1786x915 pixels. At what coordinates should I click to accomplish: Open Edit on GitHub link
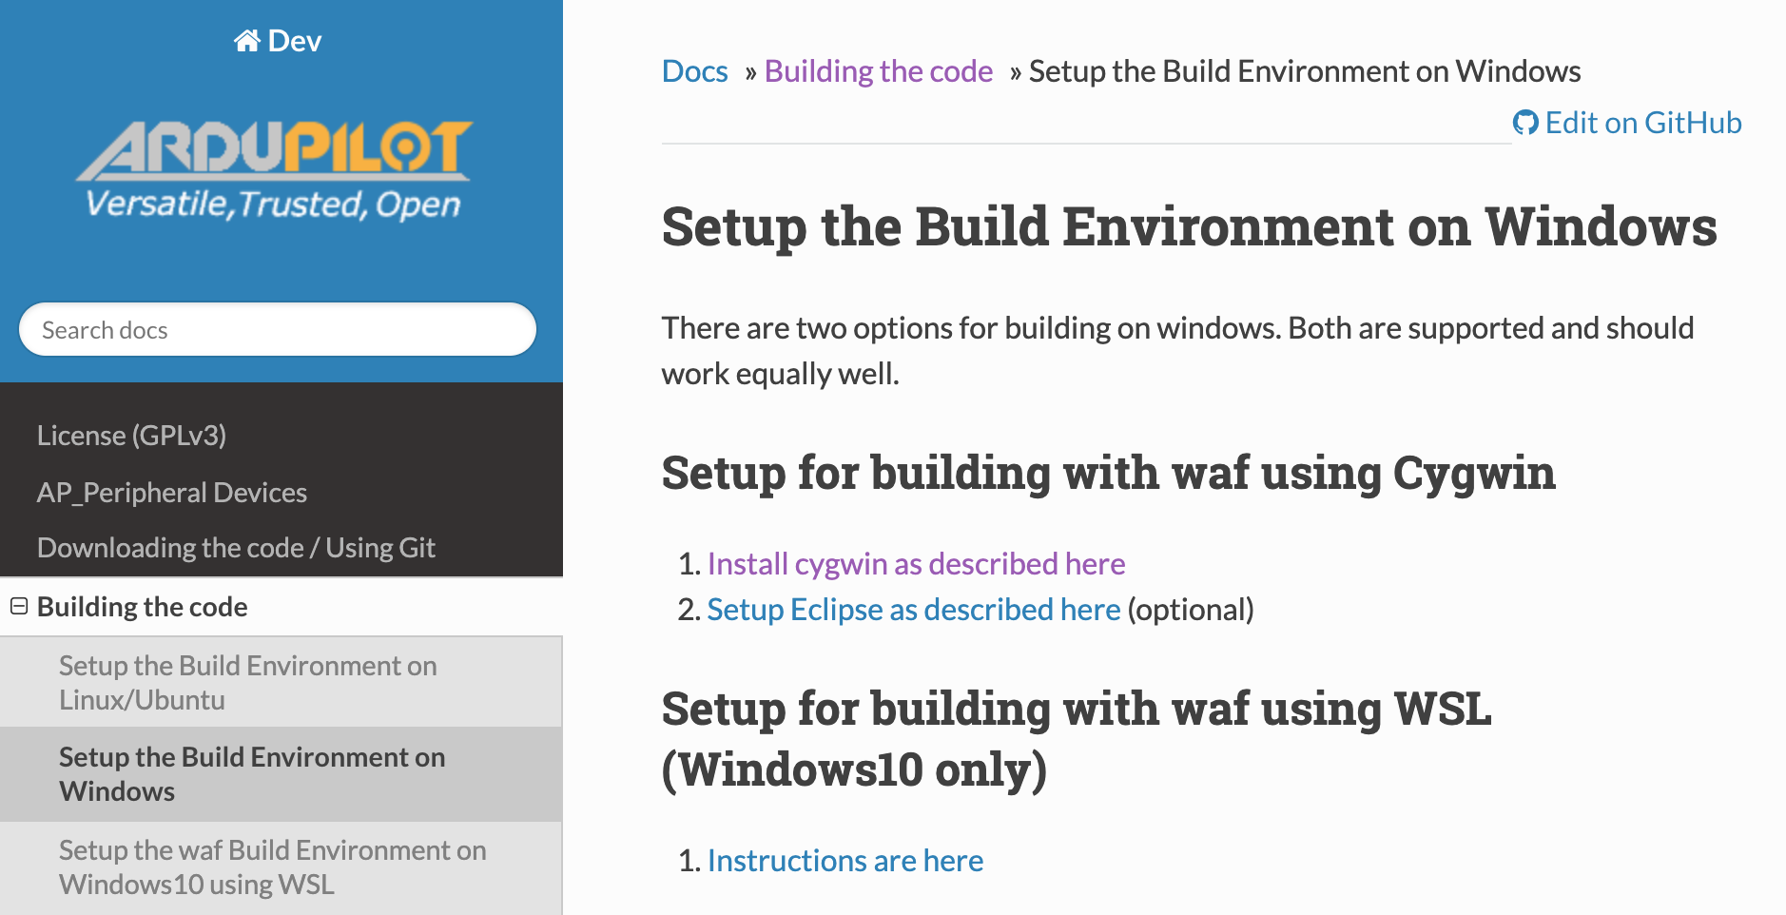pyautogui.click(x=1627, y=123)
